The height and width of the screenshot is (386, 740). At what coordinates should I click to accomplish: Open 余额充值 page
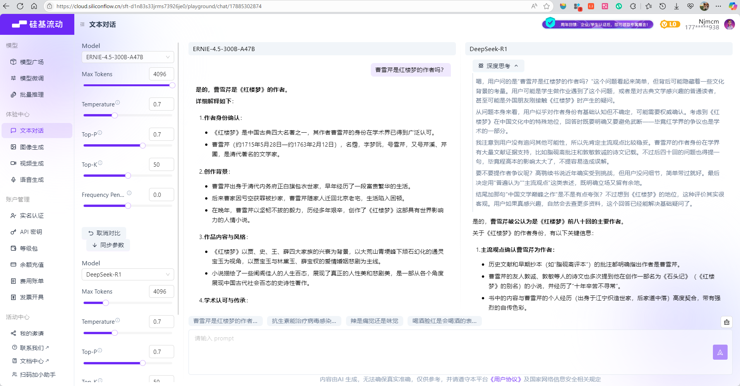37,265
